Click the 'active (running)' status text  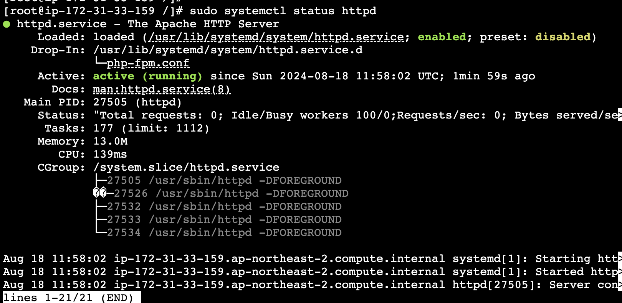(x=148, y=76)
